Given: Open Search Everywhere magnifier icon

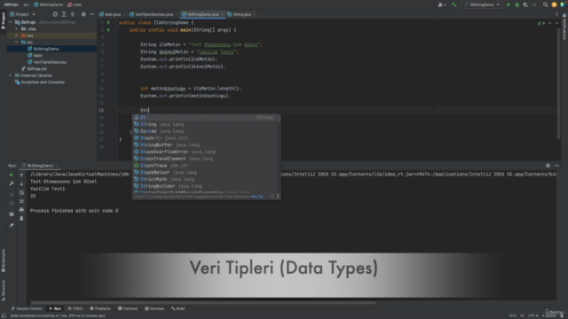Looking at the screenshot, I should (x=545, y=4).
